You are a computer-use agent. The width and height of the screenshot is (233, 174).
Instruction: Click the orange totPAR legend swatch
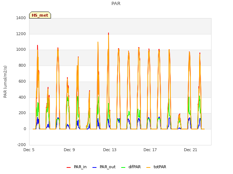click(x=149, y=167)
